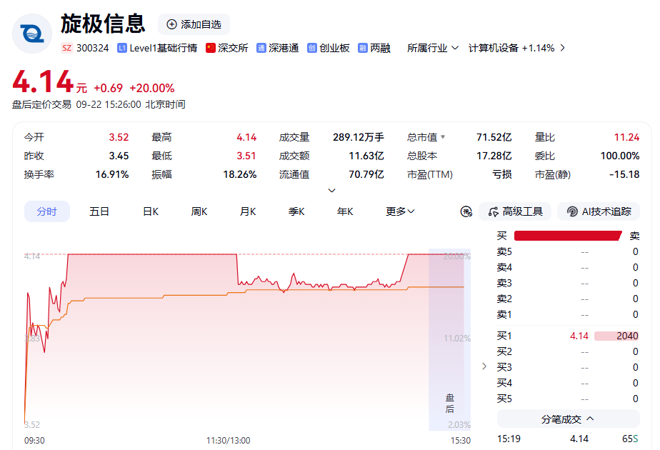Click the 振幅 value 18.26%
The width and height of the screenshot is (660, 450).
point(239,174)
